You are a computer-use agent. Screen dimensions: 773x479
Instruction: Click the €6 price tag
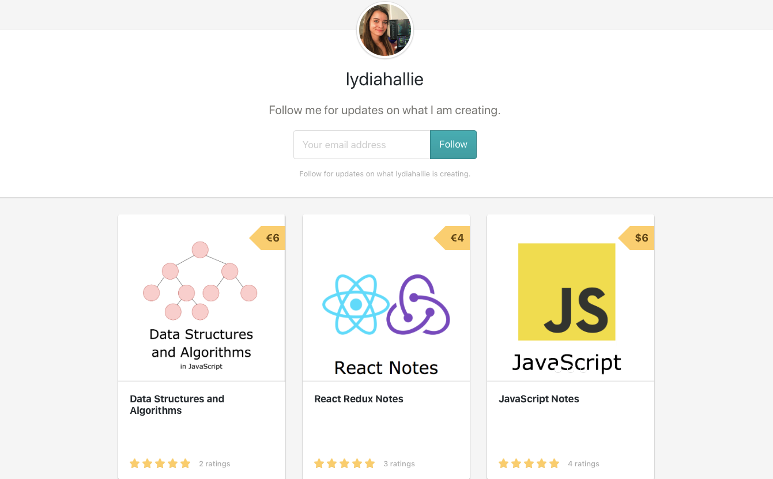(268, 238)
